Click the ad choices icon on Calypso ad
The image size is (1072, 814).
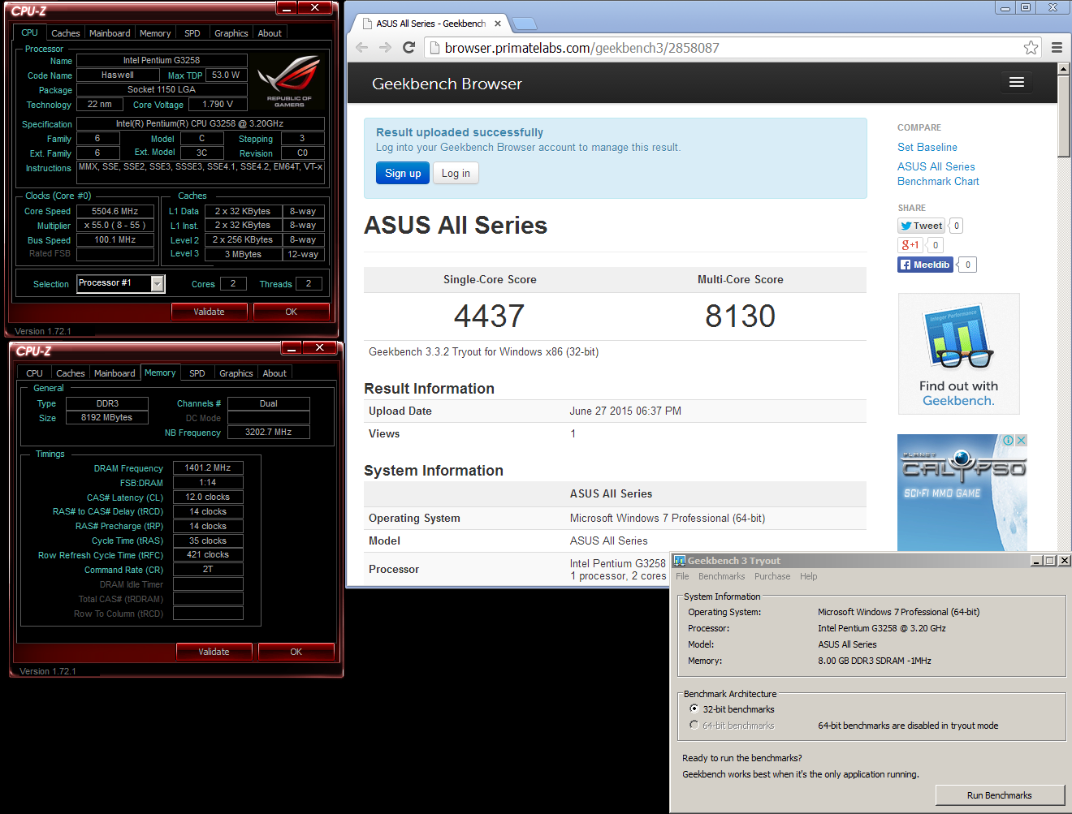[1008, 441]
